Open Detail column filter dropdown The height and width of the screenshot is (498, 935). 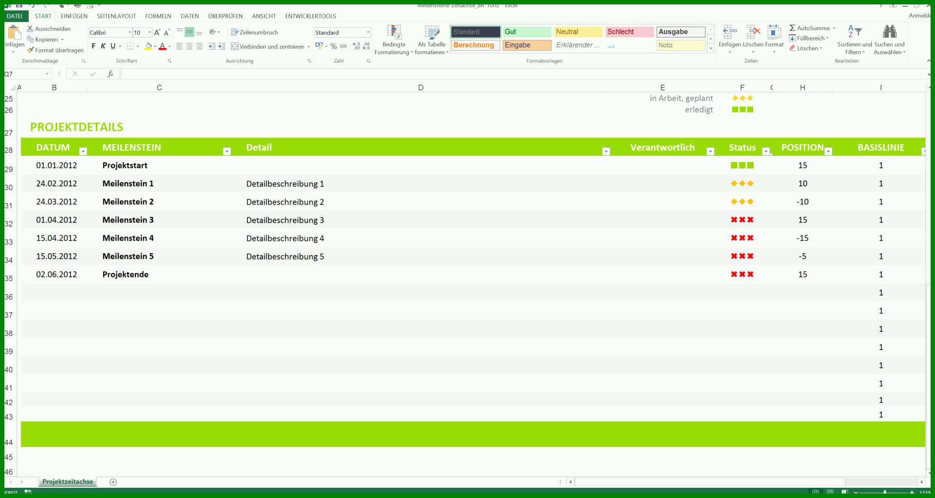click(x=606, y=151)
